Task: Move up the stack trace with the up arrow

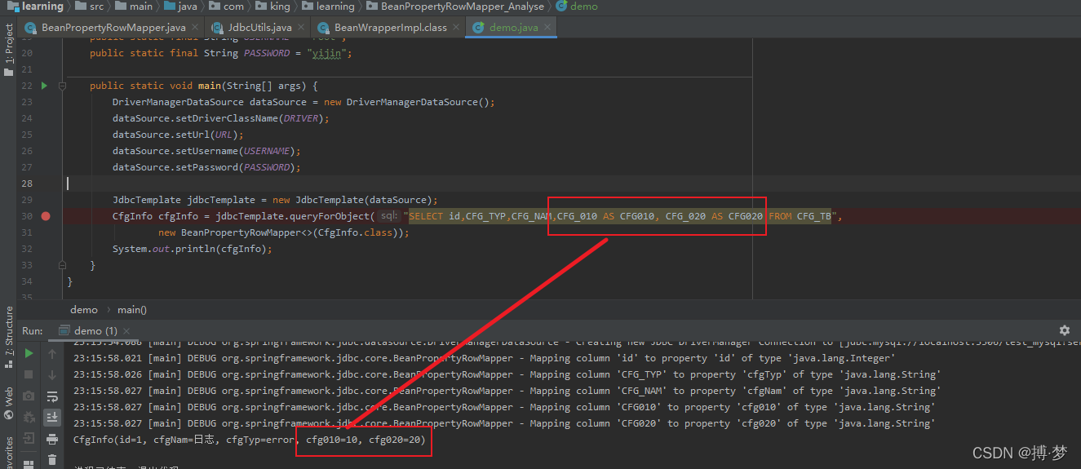Action: coord(52,354)
